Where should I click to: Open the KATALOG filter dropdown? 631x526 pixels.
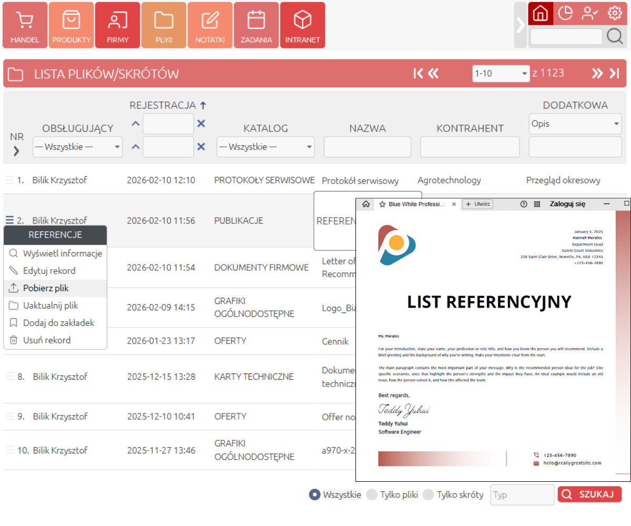point(266,146)
